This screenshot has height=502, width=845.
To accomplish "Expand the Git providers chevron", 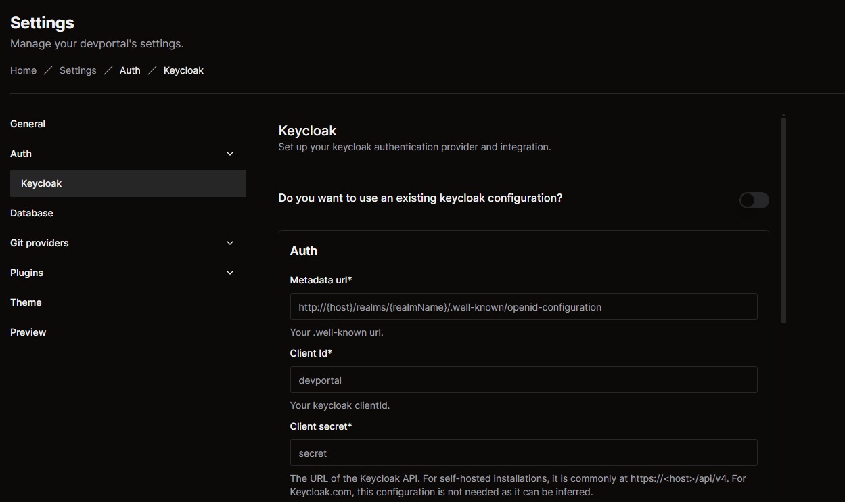I will (230, 243).
